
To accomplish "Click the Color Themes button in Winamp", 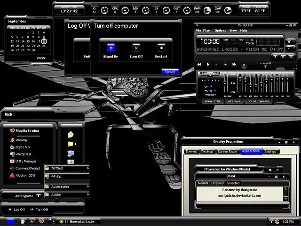I will pyautogui.click(x=258, y=101).
